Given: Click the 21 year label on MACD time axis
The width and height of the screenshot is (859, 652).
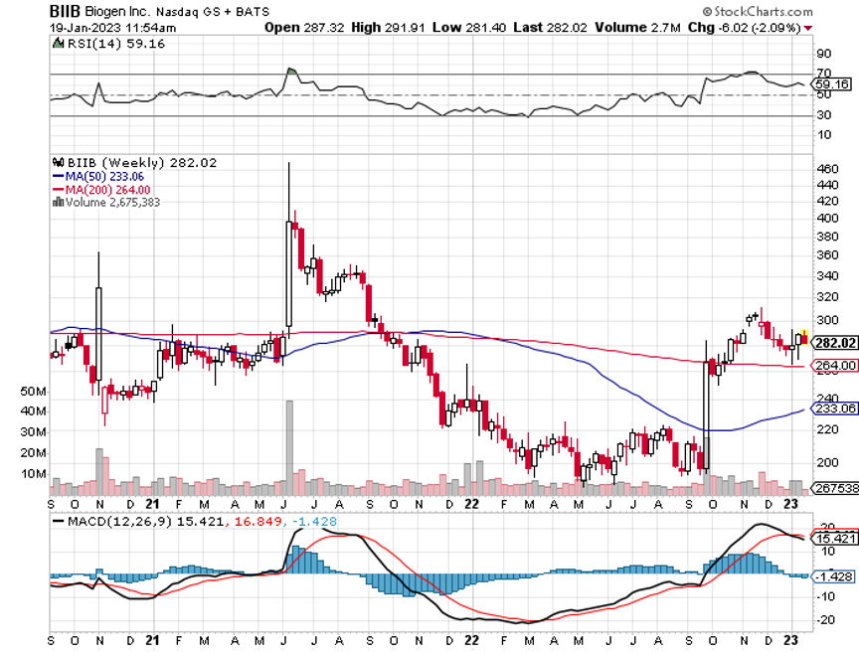Looking at the screenshot, I should [153, 640].
